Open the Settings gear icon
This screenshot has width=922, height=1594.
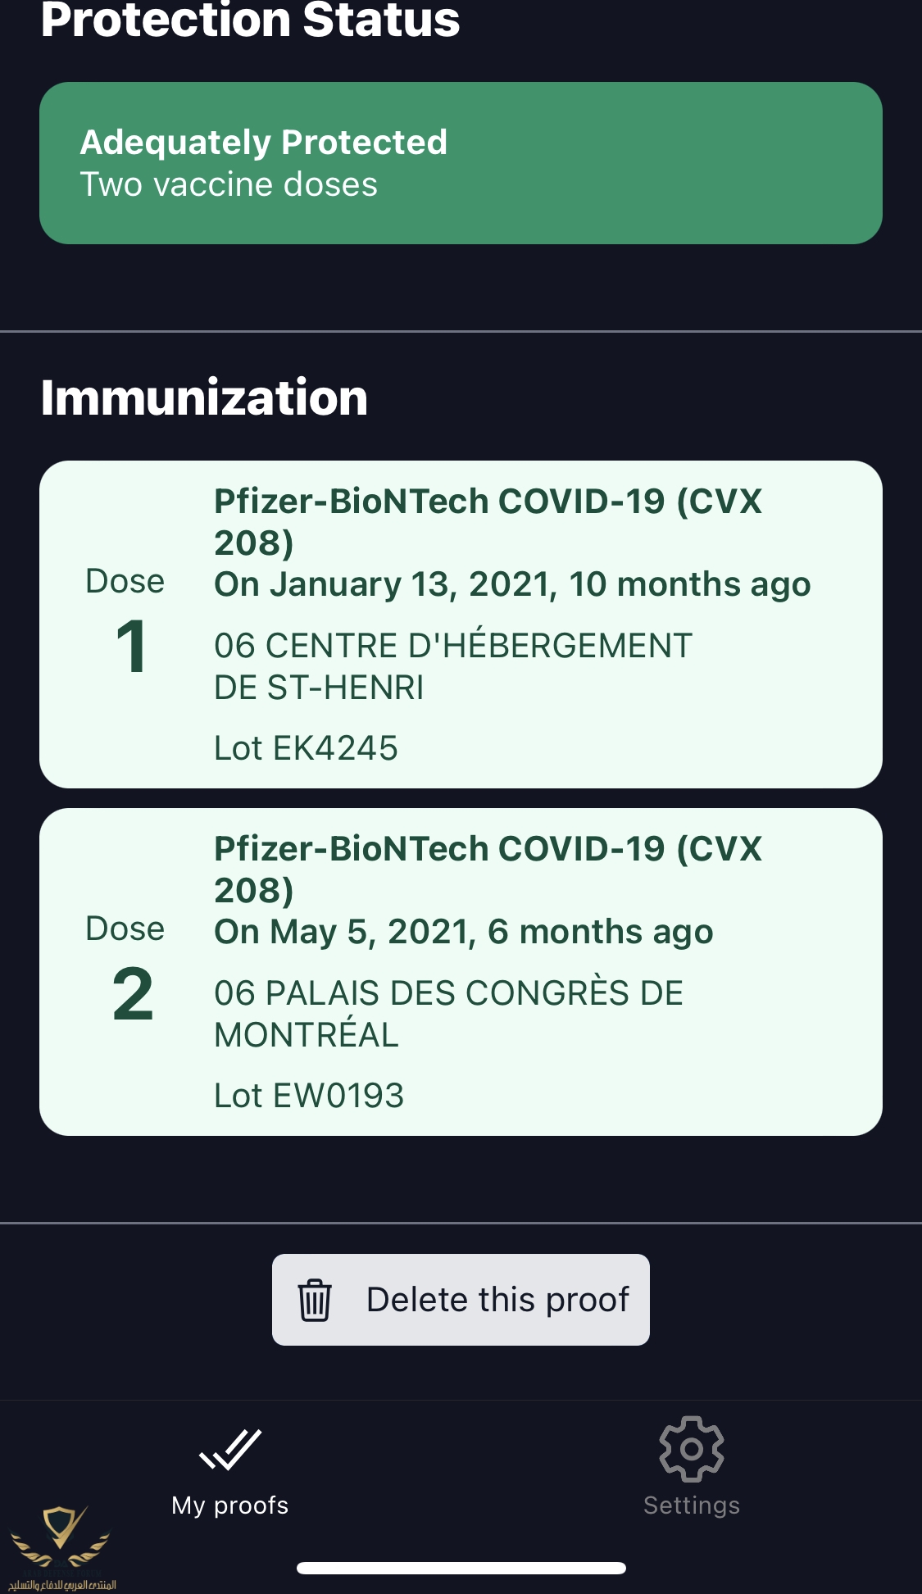(x=691, y=1449)
